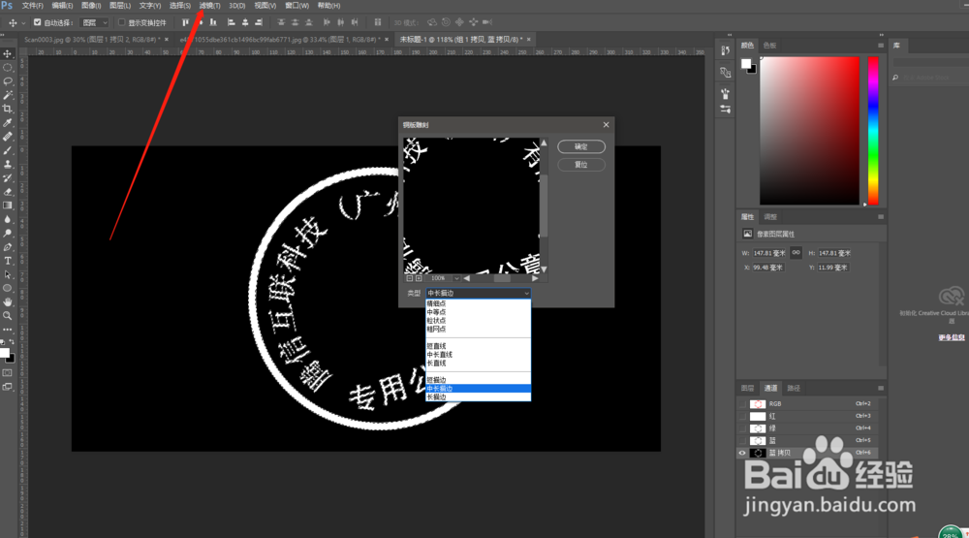Show the 绿 channel visibility

click(742, 428)
